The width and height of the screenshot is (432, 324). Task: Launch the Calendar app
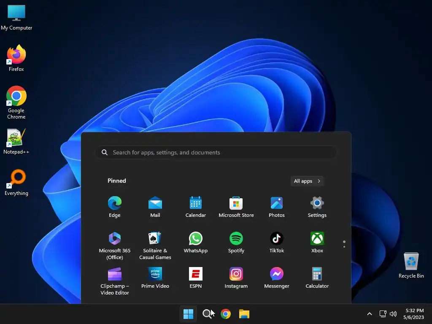[196, 207]
